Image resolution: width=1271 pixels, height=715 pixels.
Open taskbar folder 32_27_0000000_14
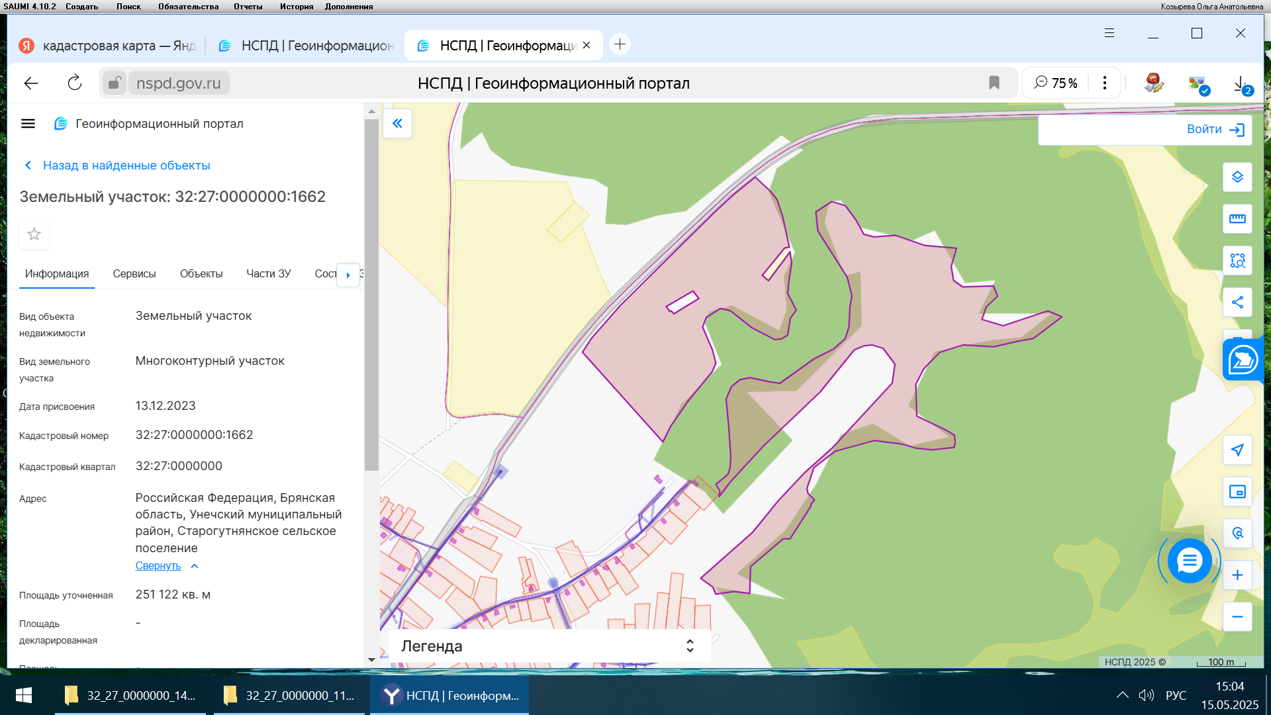point(130,695)
